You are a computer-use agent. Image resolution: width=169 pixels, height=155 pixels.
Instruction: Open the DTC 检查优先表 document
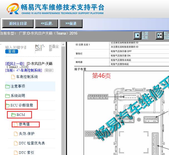click(x=32, y=143)
